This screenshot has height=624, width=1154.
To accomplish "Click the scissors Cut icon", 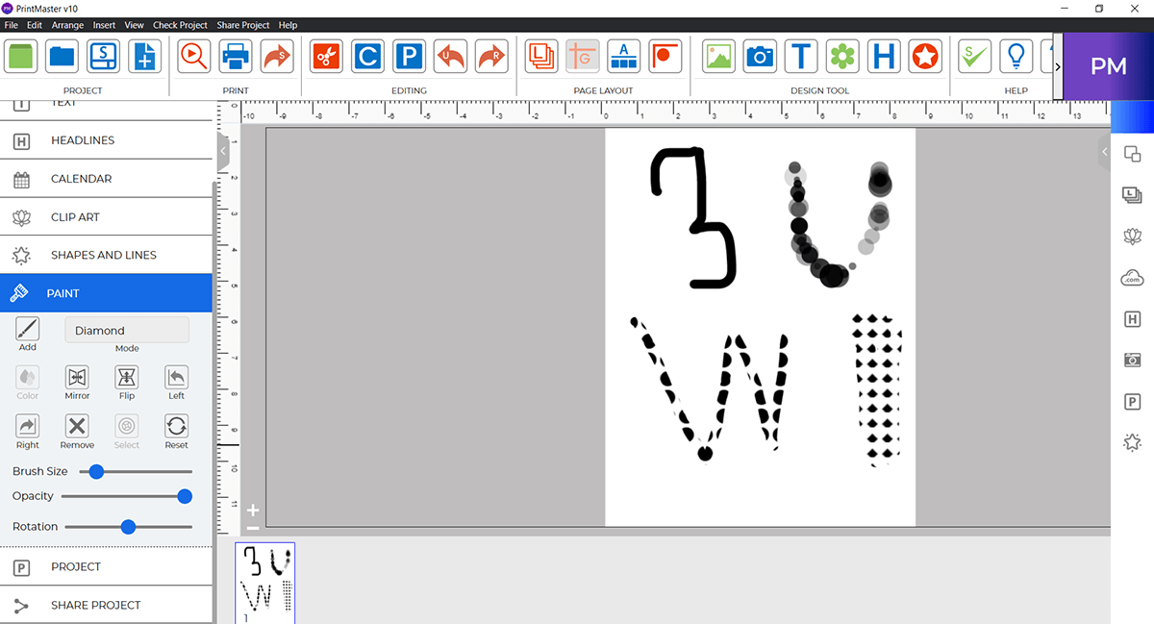I will pos(326,57).
